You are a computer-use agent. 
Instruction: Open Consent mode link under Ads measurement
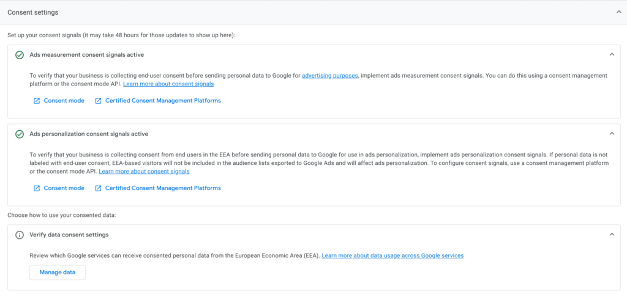click(x=64, y=101)
